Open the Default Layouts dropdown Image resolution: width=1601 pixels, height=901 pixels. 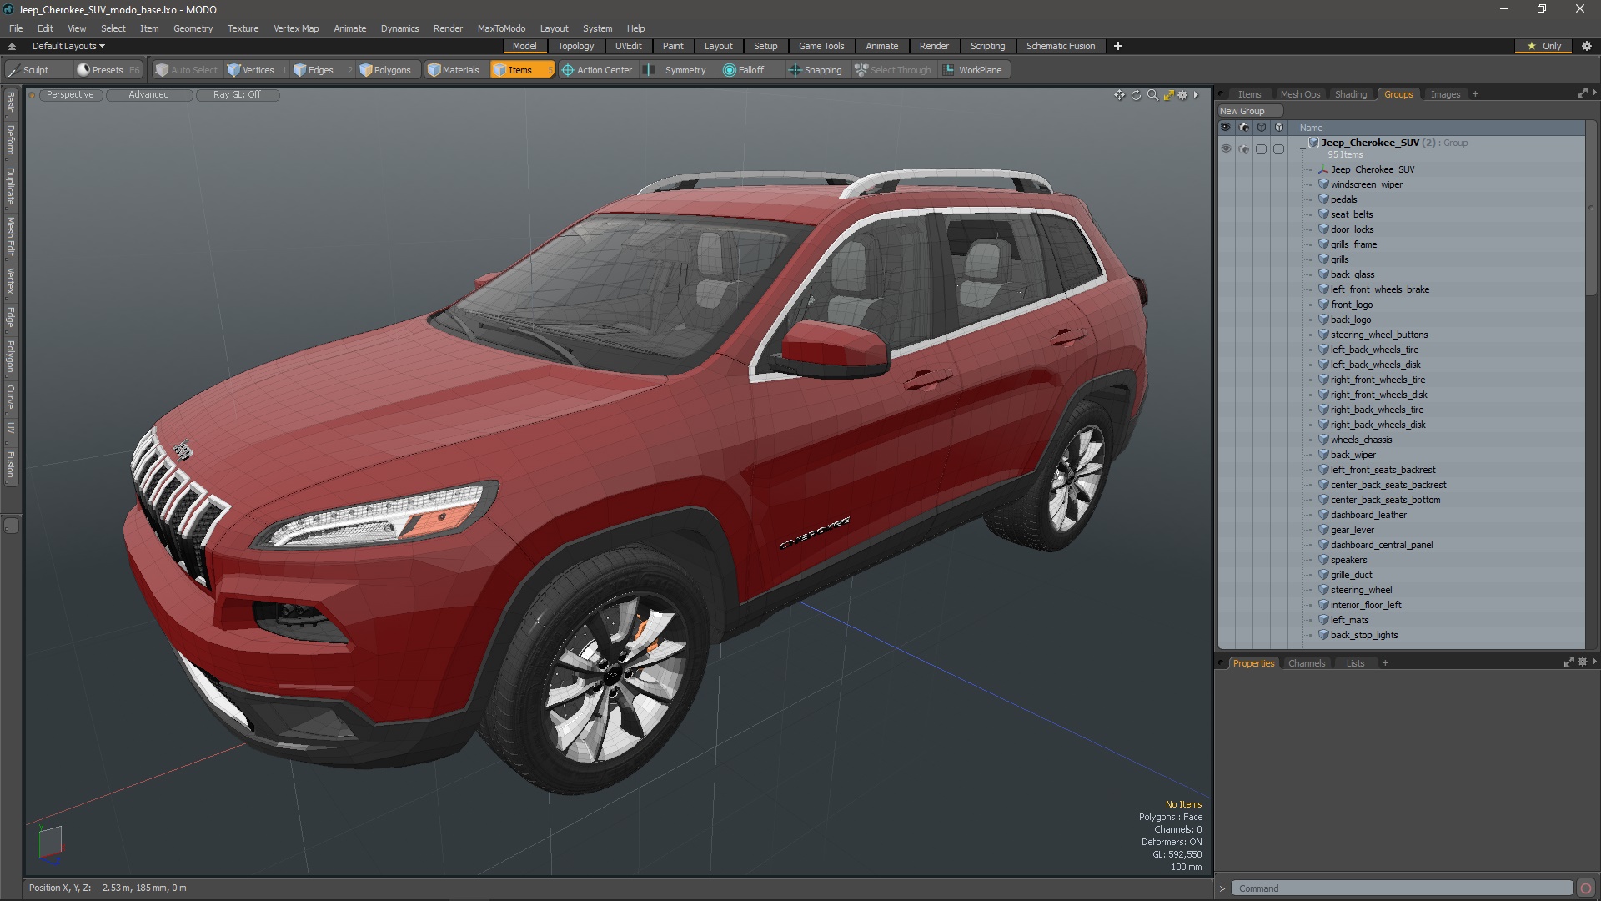[68, 46]
